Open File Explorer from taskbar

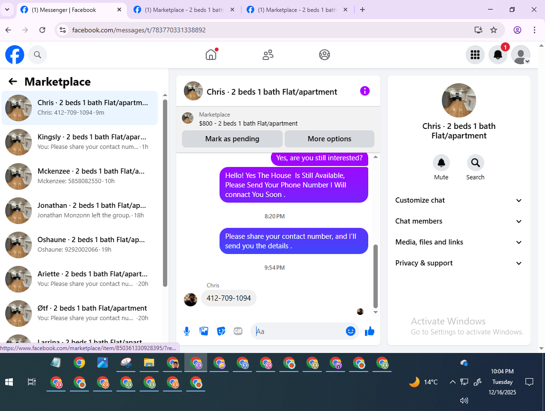click(x=149, y=363)
